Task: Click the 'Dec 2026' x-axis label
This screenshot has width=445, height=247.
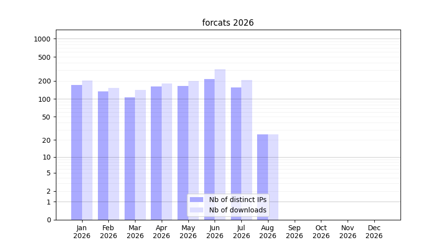Action: click(374, 232)
